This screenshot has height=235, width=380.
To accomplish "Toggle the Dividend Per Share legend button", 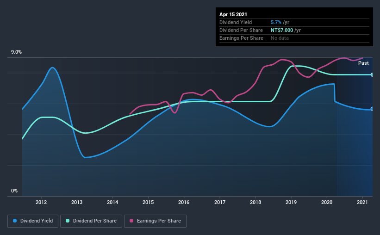I will [91, 221].
